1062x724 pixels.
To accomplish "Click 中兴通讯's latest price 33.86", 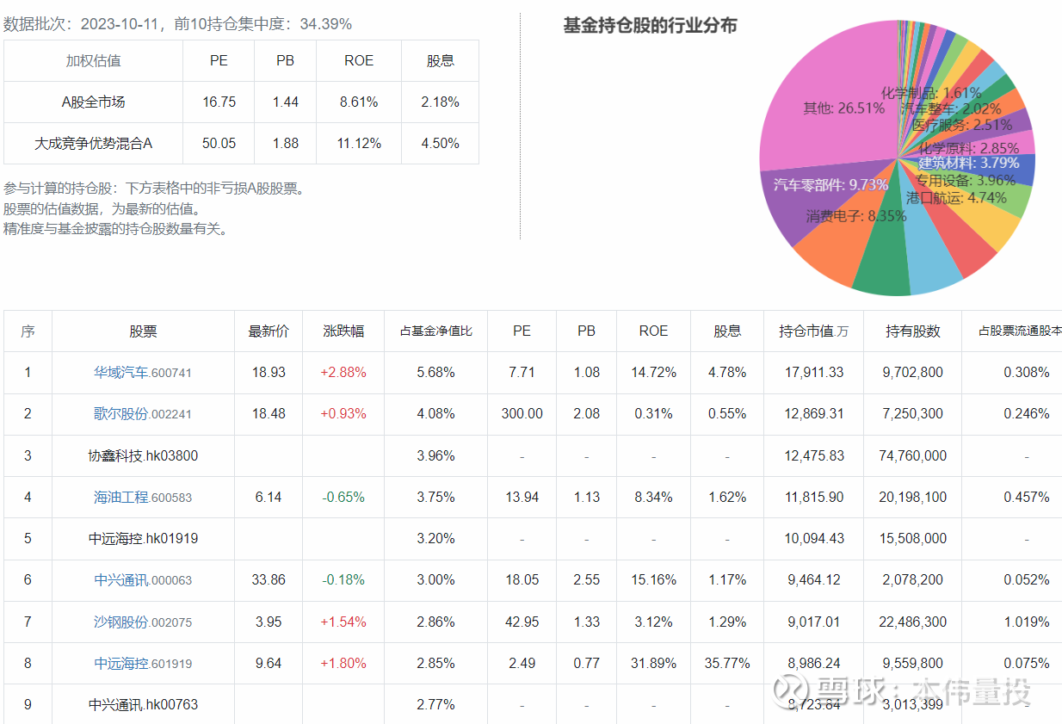I will (x=269, y=580).
